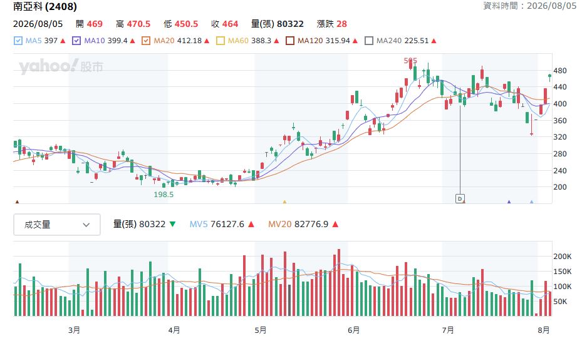This screenshot has width=582, height=351.
Task: Click the yellow triangle marker in May
Action: click(x=284, y=202)
